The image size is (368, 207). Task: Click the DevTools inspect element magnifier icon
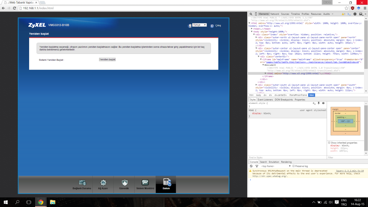[x=251, y=14]
